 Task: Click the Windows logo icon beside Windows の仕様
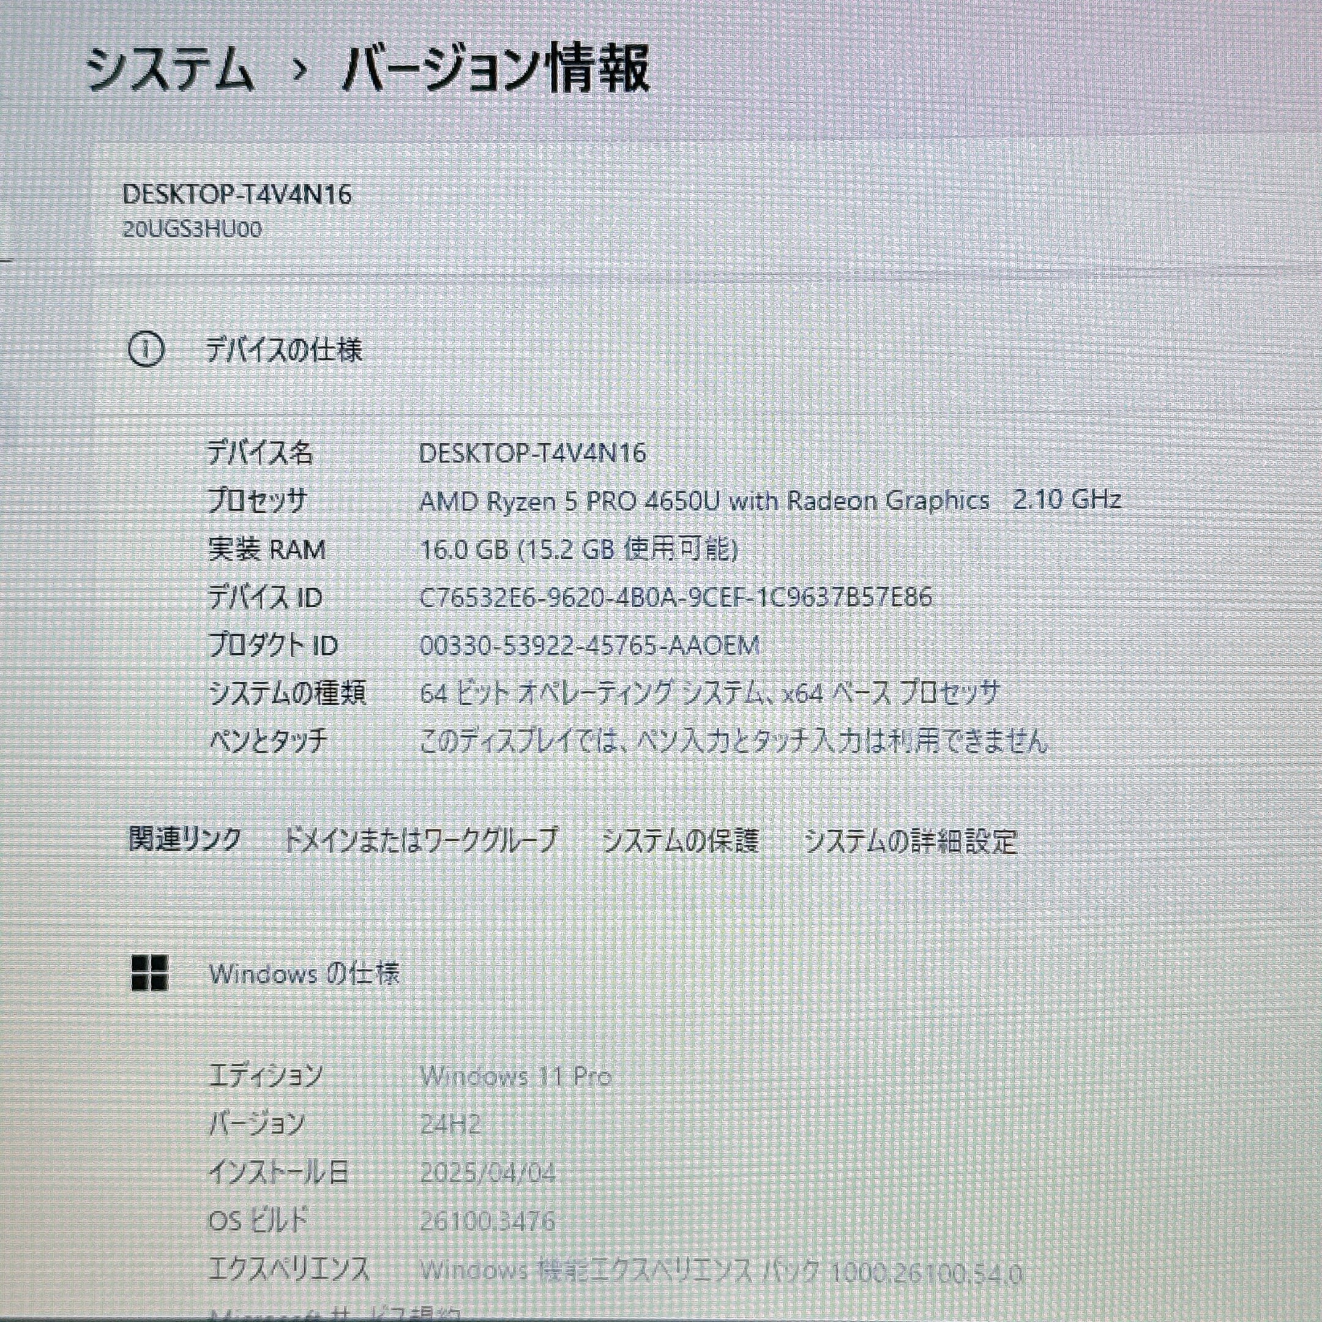(x=149, y=973)
